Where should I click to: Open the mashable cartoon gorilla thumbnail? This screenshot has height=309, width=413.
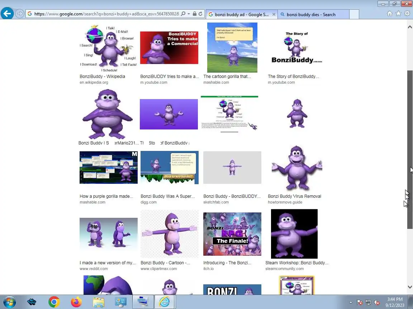(232, 47)
